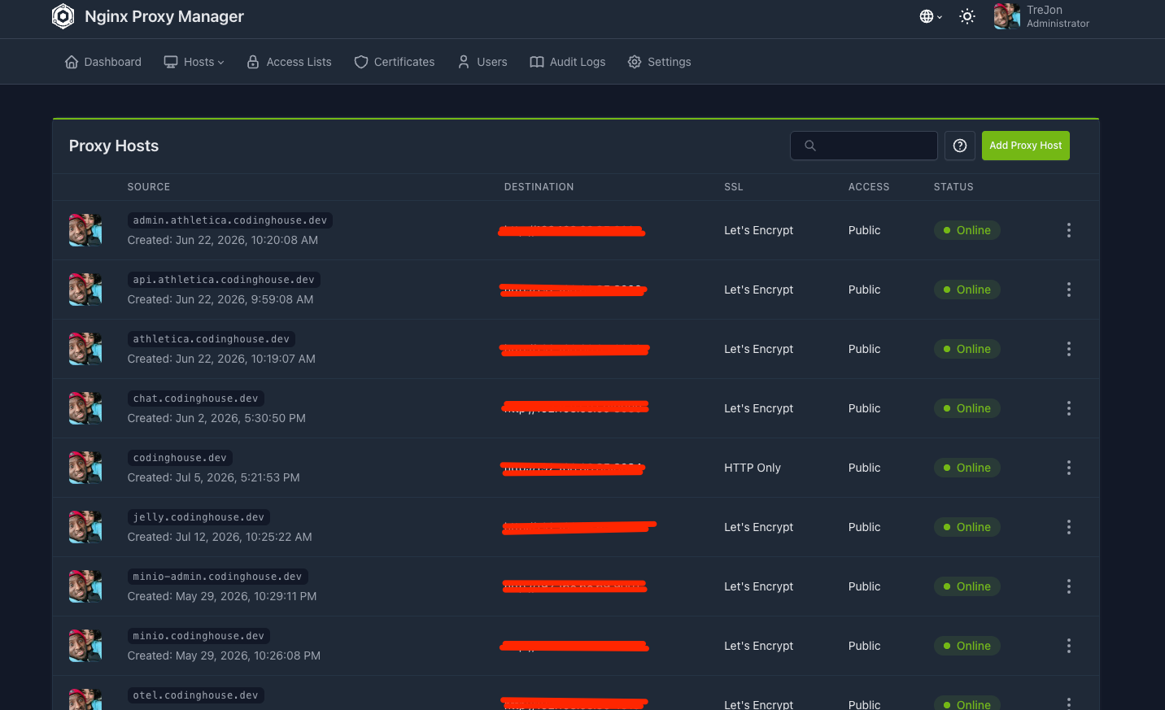
Task: Sort by the SOURCE column header
Action: [149, 187]
